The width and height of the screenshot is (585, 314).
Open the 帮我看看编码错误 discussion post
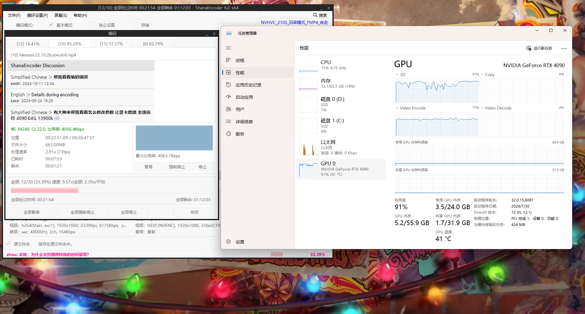point(71,77)
